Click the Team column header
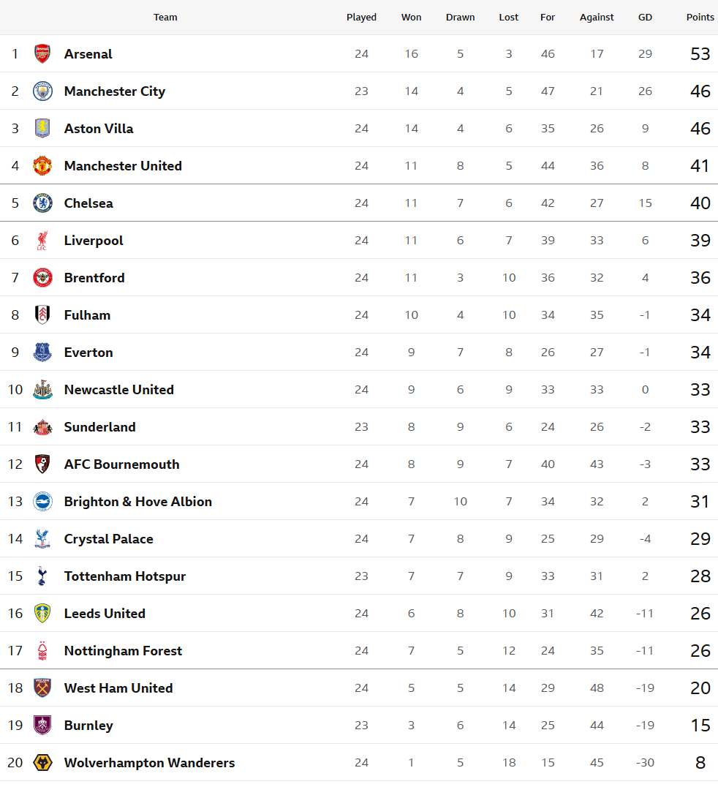The width and height of the screenshot is (718, 787). click(x=165, y=18)
